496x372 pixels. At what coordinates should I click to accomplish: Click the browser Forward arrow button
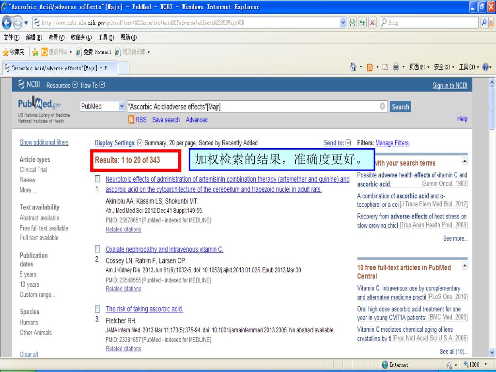(x=17, y=23)
